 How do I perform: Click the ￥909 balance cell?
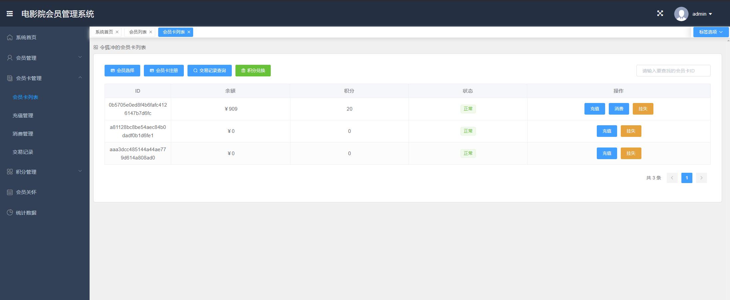(x=230, y=109)
